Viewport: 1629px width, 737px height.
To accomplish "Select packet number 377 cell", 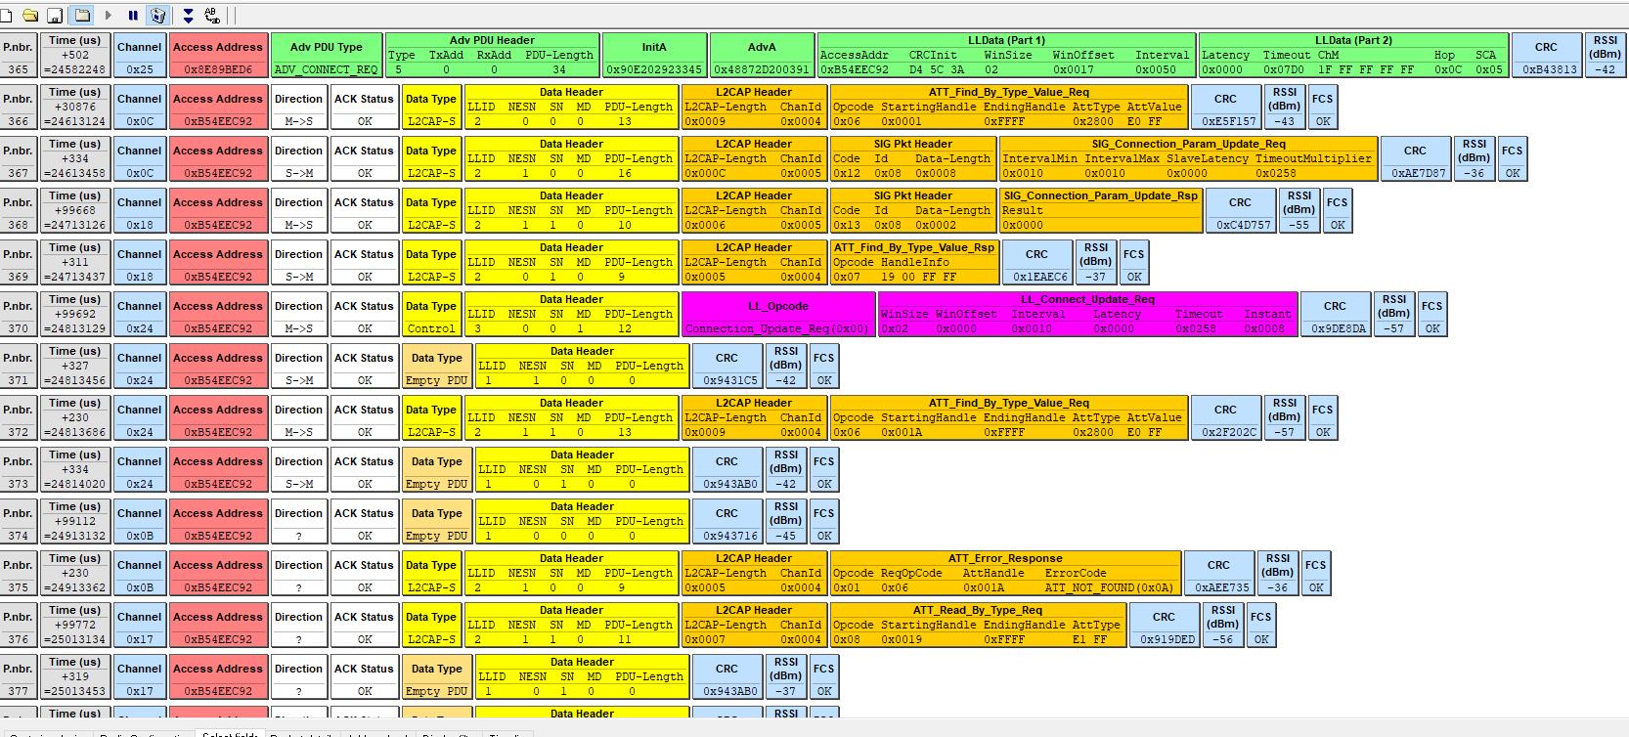I will tap(19, 676).
